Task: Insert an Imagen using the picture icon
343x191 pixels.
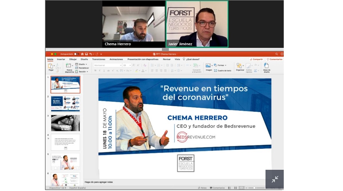Action: coord(208,66)
